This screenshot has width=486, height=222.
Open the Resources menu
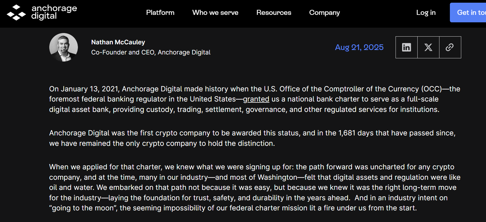tap(274, 12)
